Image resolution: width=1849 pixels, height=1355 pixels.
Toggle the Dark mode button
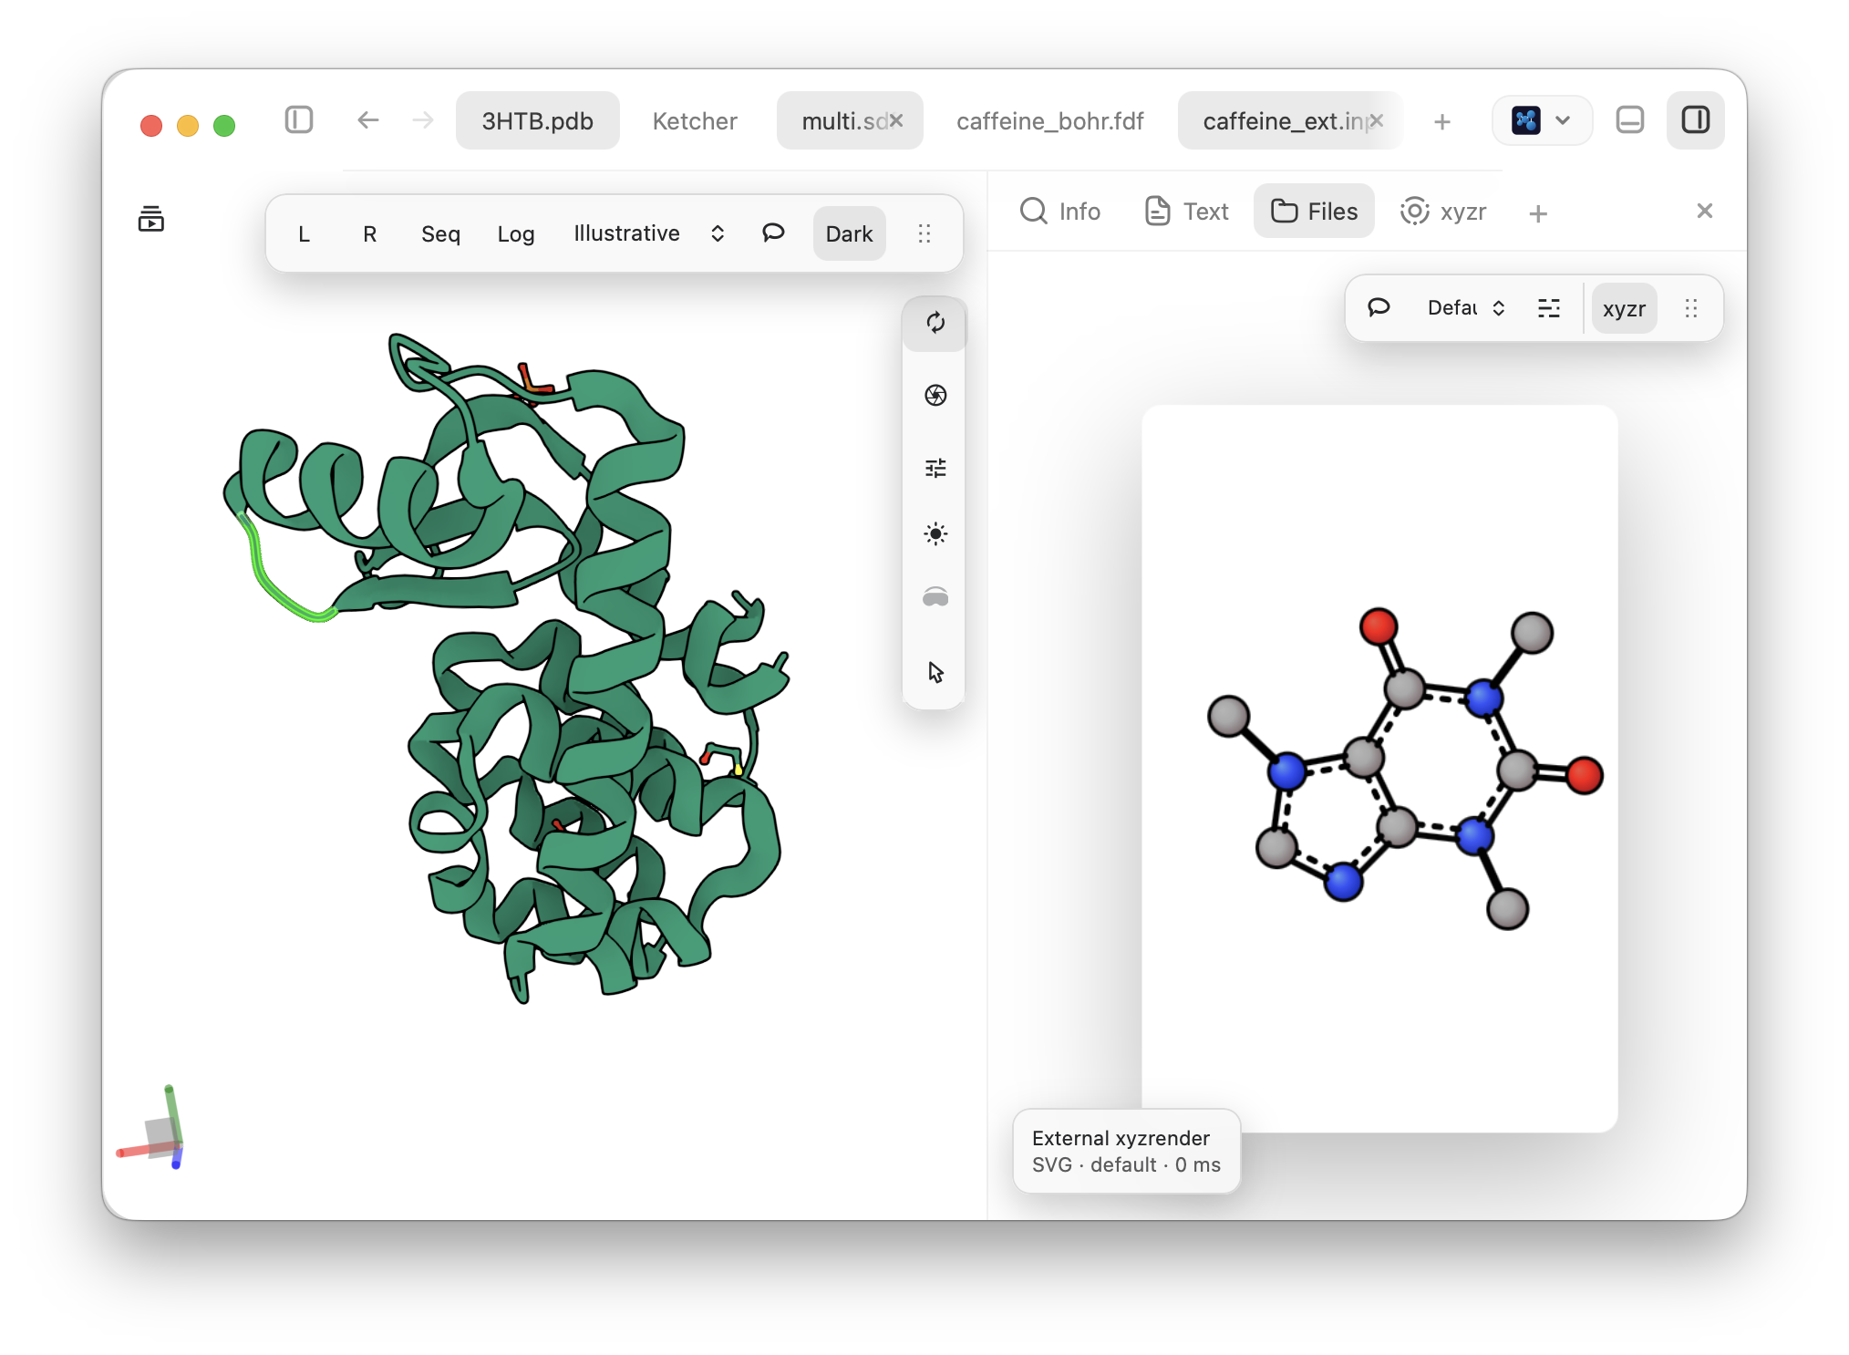849,234
